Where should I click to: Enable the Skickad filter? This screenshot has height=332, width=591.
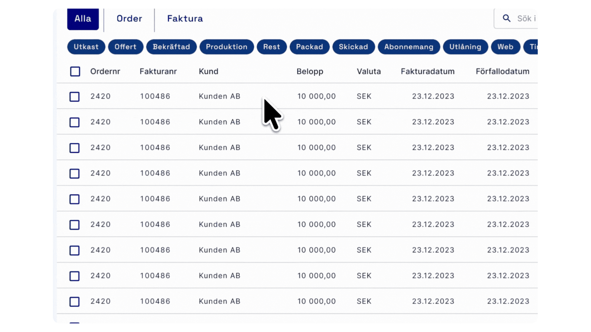click(x=353, y=47)
